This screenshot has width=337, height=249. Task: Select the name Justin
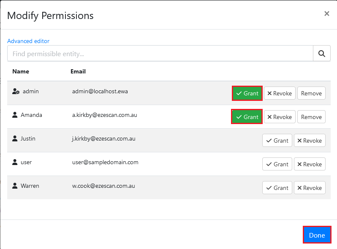28,139
